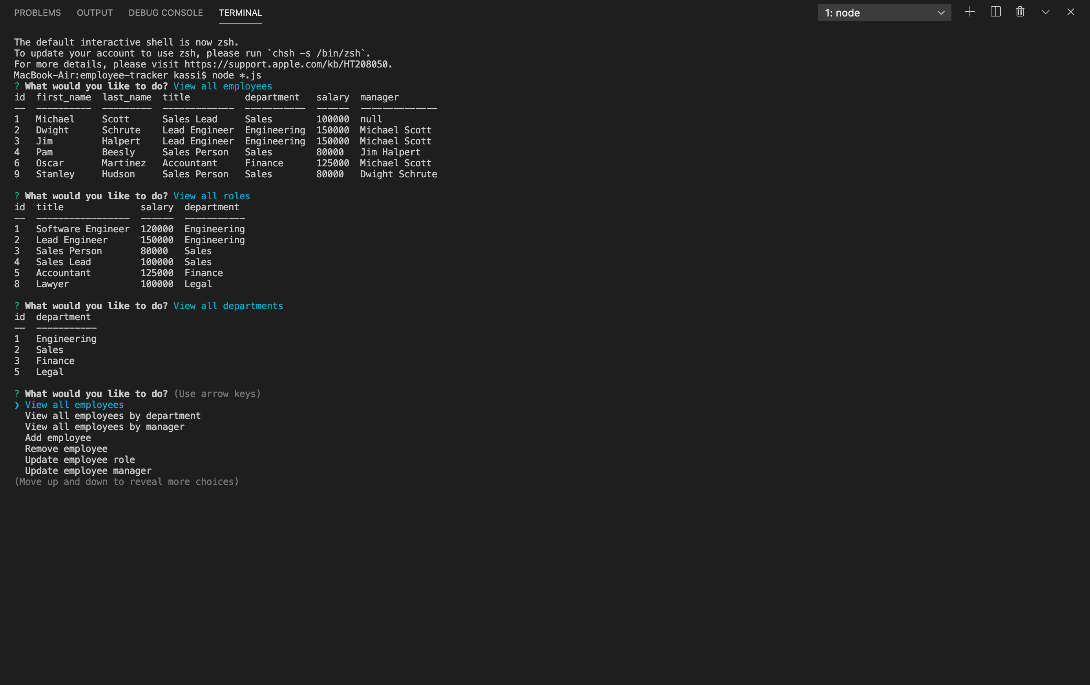This screenshot has width=1090, height=685.
Task: Select the 'Add employee' choice
Action: tap(58, 438)
